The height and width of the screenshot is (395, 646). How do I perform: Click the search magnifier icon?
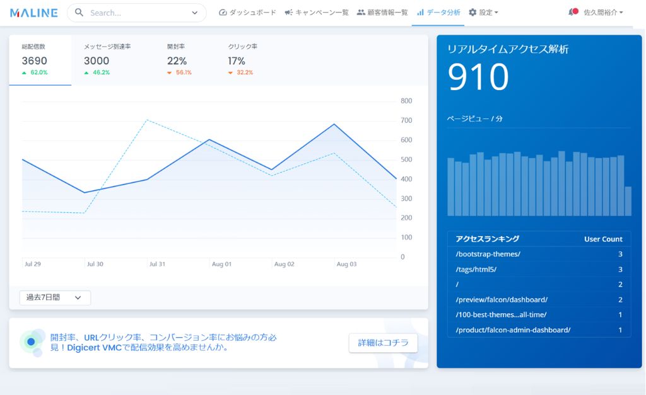79,12
